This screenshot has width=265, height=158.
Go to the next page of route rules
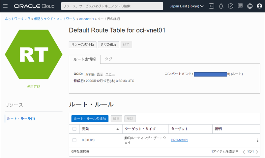click(x=257, y=152)
